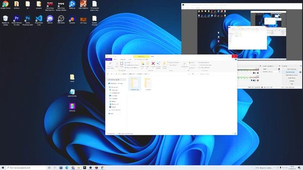This screenshot has width=303, height=170.
Task: Click Rename icon in Explorer ribbon
Action: coord(158,63)
